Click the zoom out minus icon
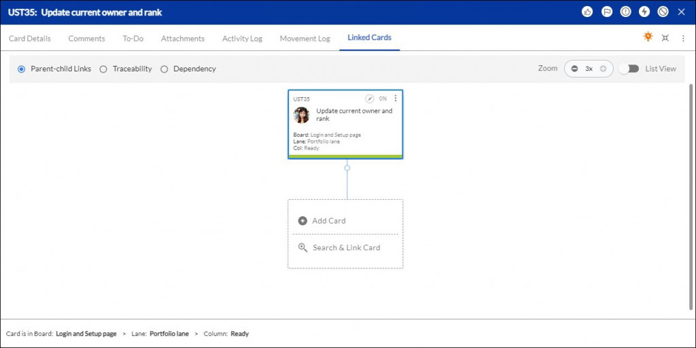 pos(574,69)
